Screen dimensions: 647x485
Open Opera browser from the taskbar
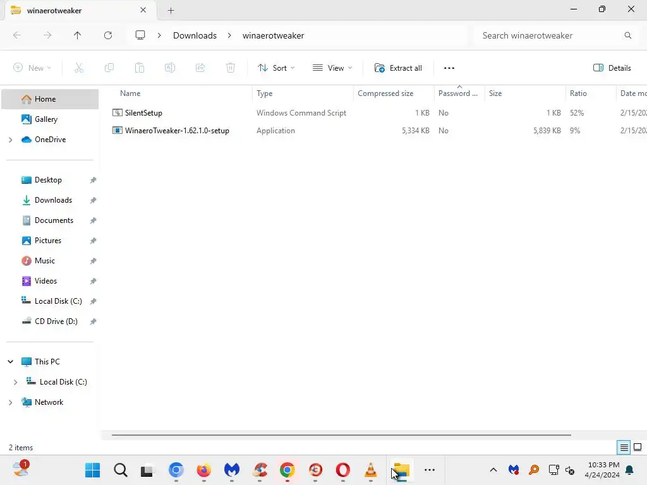(x=343, y=470)
